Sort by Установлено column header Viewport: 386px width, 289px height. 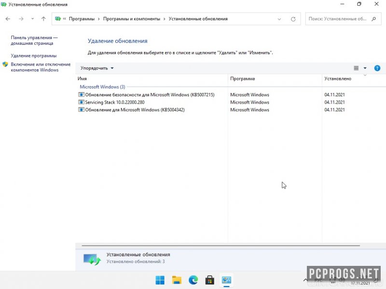point(338,79)
